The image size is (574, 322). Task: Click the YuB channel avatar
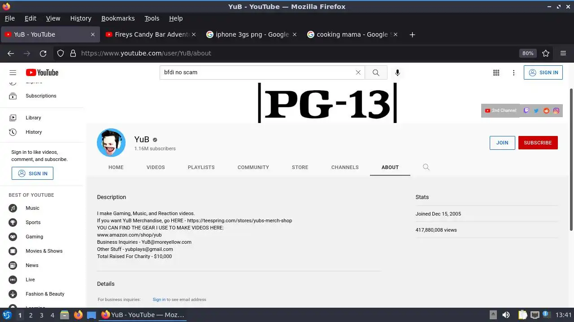click(111, 143)
